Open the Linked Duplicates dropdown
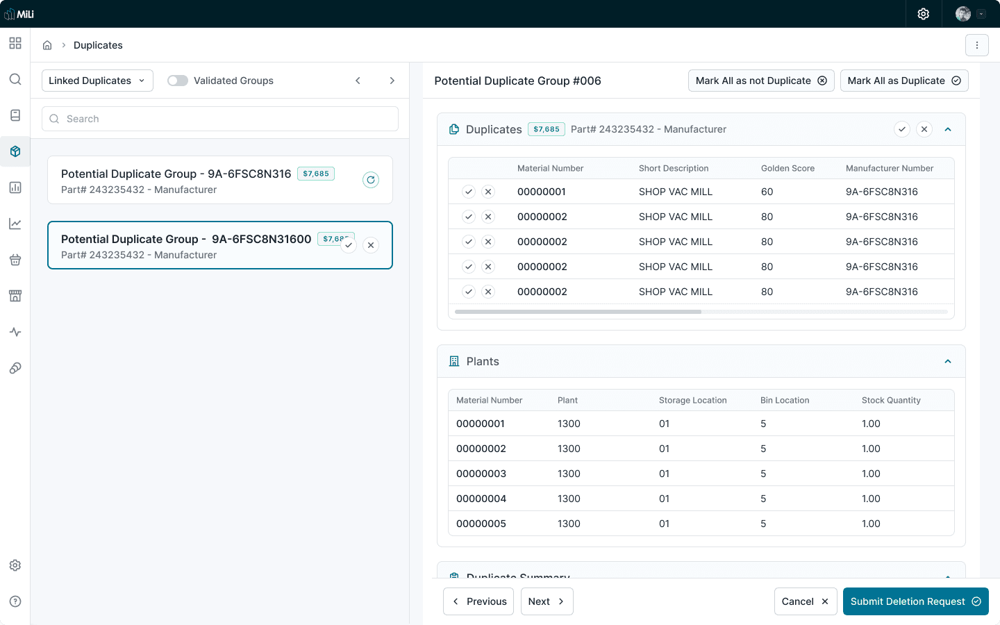 coord(97,81)
